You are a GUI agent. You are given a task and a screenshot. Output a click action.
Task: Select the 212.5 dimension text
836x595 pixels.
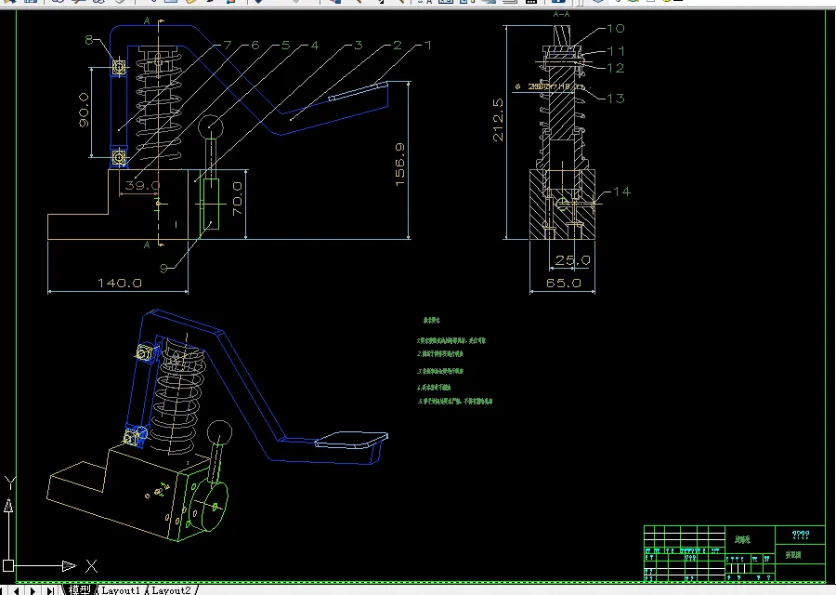click(x=498, y=120)
